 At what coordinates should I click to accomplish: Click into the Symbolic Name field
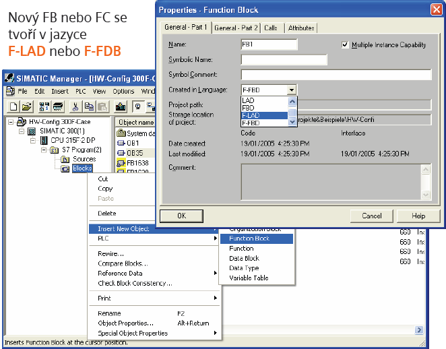point(284,60)
